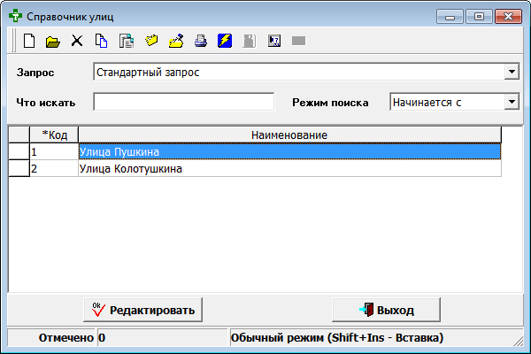531x354 pixels.
Task: Click the Paste clipboard documents icon
Action: coord(127,41)
